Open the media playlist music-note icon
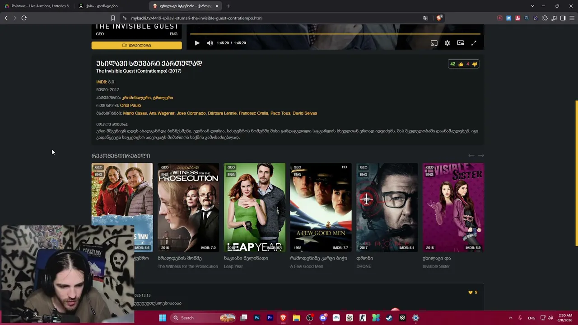 coord(554,18)
